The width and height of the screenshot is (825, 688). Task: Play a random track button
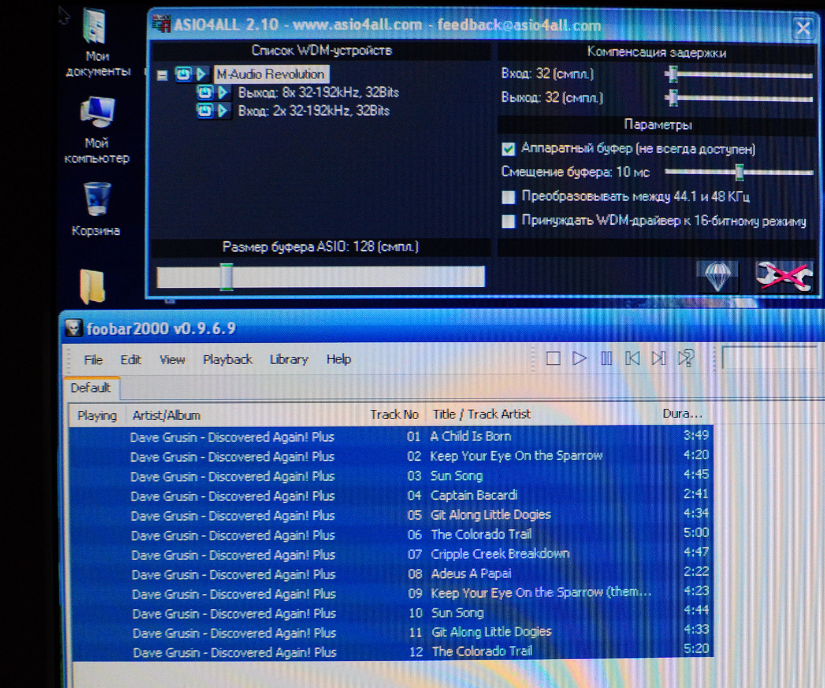tap(686, 358)
